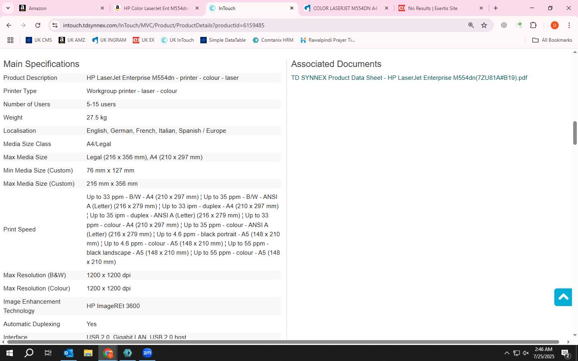Click the muted volume tray icon

pyautogui.click(x=526, y=353)
